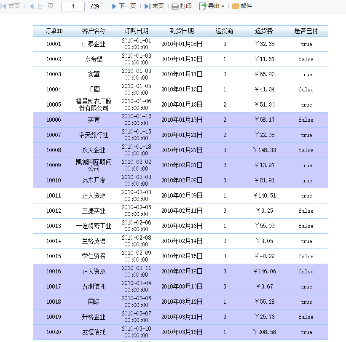Click customer name 兰格英语
Viewport: 346px width, 342px height.
tap(94, 241)
